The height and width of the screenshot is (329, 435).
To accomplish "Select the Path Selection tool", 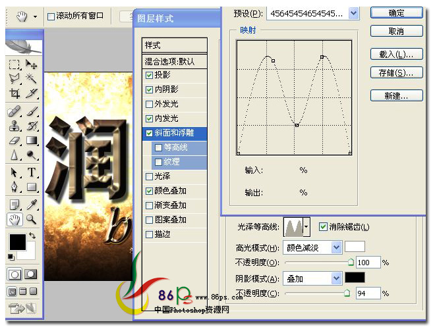I will pos(14,172).
